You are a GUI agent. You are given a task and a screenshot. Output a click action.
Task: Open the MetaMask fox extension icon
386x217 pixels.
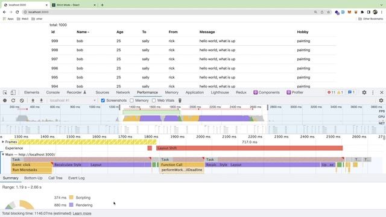point(349,12)
